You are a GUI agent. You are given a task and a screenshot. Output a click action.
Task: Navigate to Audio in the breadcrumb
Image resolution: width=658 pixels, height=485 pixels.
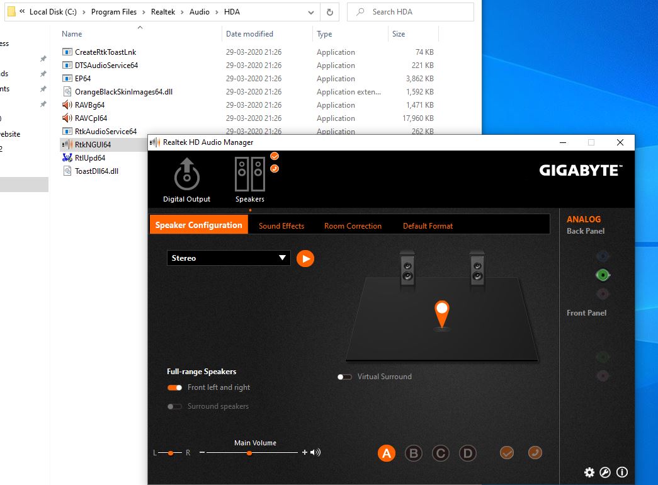200,12
